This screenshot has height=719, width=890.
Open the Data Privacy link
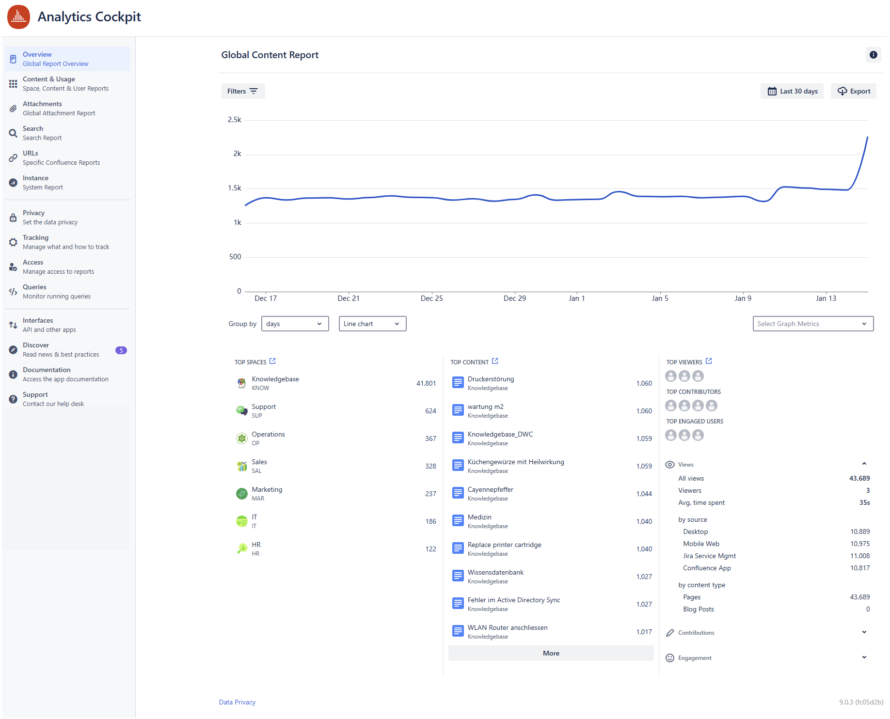pos(237,702)
